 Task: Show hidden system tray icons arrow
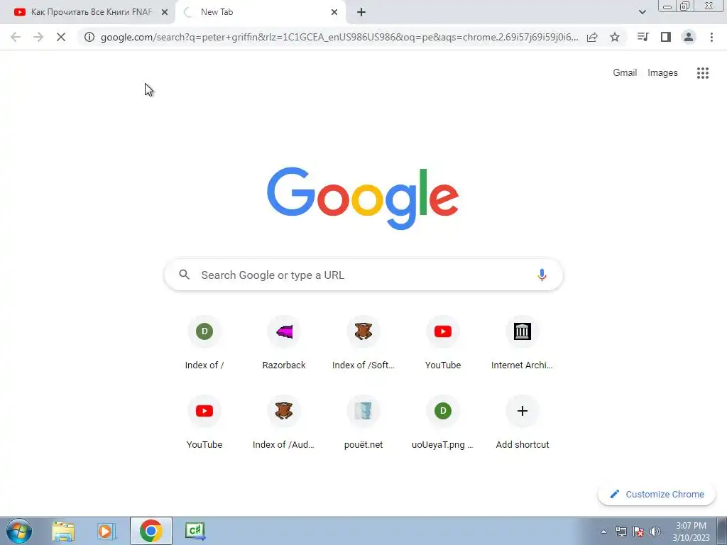point(603,532)
